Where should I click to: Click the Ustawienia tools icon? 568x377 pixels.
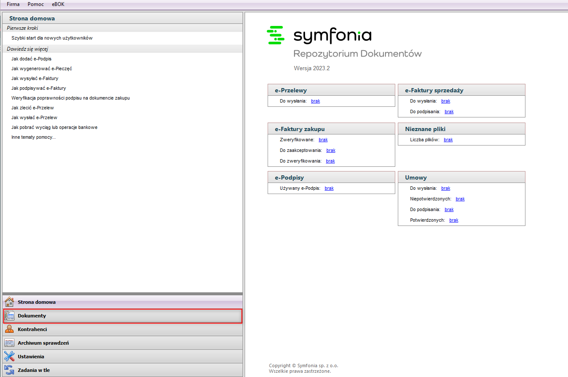(x=9, y=357)
